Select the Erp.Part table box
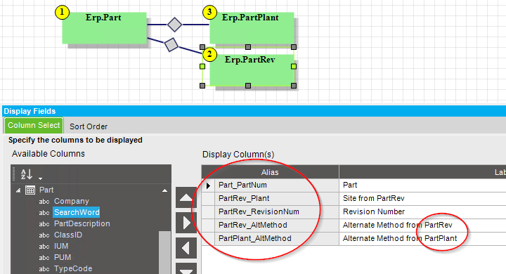The height and width of the screenshot is (274, 506). (104, 28)
